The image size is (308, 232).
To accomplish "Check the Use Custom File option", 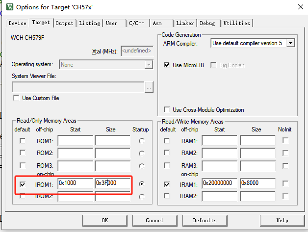I will pyautogui.click(x=17, y=98).
